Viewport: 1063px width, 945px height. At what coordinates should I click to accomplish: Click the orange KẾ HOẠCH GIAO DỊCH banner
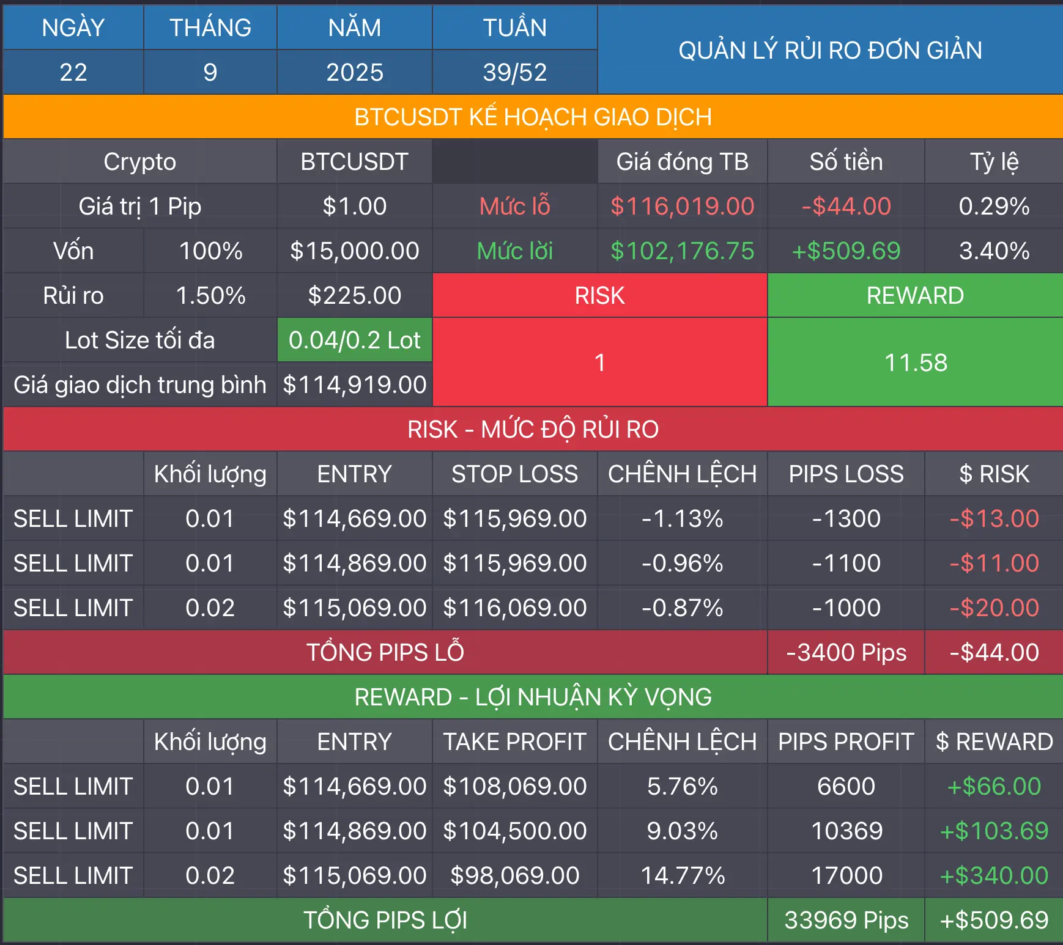532,117
